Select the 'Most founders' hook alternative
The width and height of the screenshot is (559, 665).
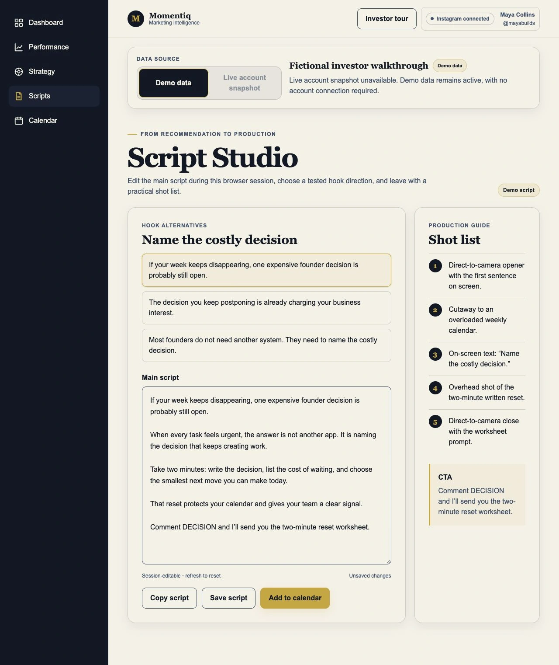pyautogui.click(x=266, y=345)
